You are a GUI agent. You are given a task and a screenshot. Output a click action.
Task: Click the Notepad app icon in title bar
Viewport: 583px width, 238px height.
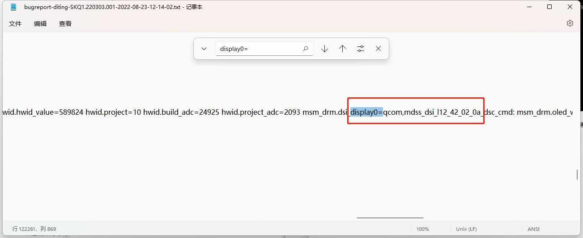click(x=13, y=7)
